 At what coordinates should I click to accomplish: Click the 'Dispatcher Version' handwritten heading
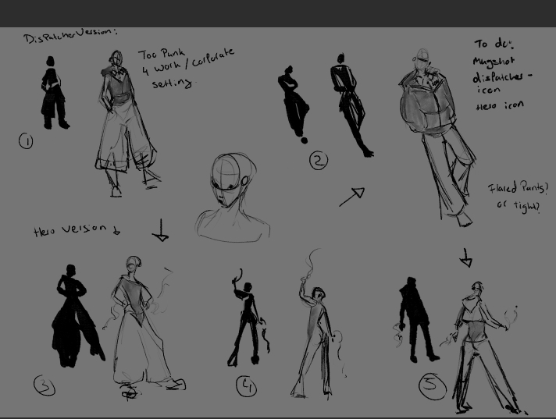click(69, 35)
